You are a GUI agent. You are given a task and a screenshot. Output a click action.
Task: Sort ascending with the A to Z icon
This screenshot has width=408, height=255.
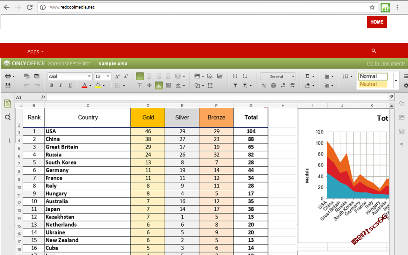pos(235,76)
